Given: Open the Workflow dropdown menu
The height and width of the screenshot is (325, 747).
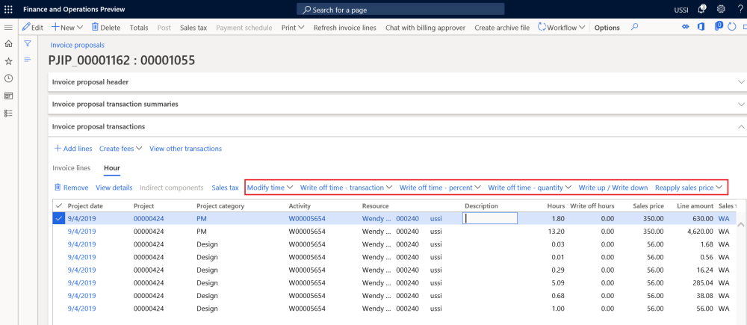Looking at the screenshot, I should pyautogui.click(x=561, y=28).
